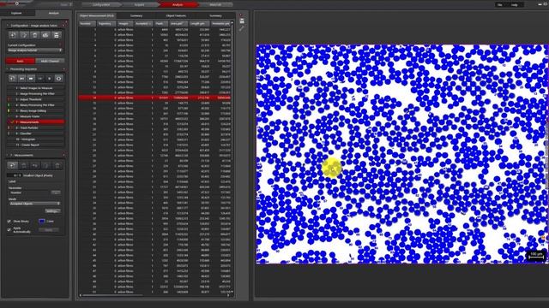This screenshot has width=549, height=308.
Task: Click the table export icon right of results
Action: [242, 21]
